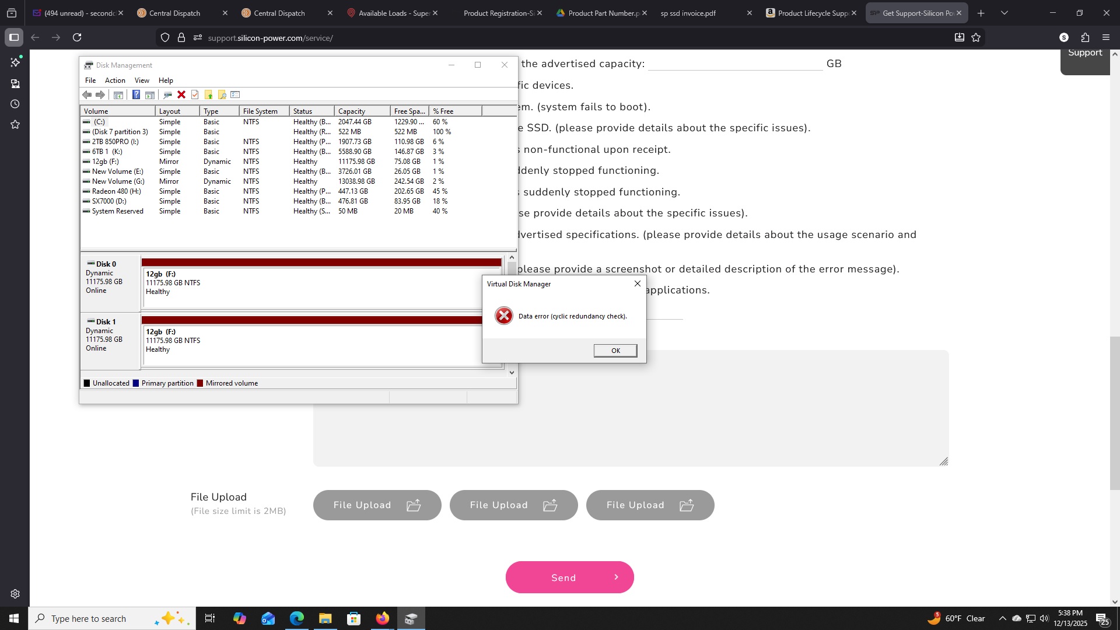This screenshot has width=1120, height=630.
Task: Click the show/hide console tree icon
Action: click(x=118, y=94)
